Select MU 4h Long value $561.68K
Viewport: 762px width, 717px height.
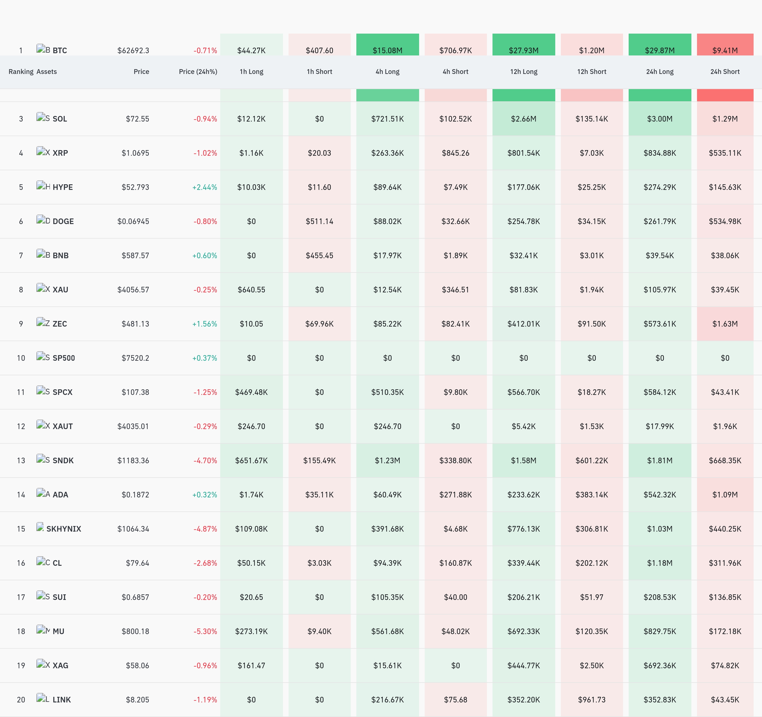[387, 631]
